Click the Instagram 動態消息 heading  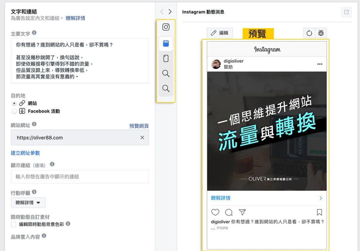[203, 12]
